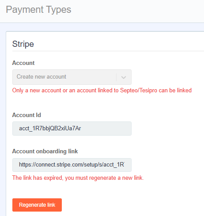Click the acct_1R7bbjQB2xiUa7Ar text value
This screenshot has height=216, width=204.
(x=50, y=129)
